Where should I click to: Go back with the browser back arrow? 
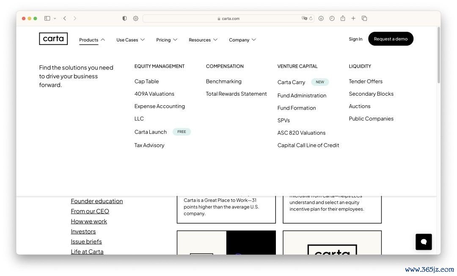click(65, 18)
